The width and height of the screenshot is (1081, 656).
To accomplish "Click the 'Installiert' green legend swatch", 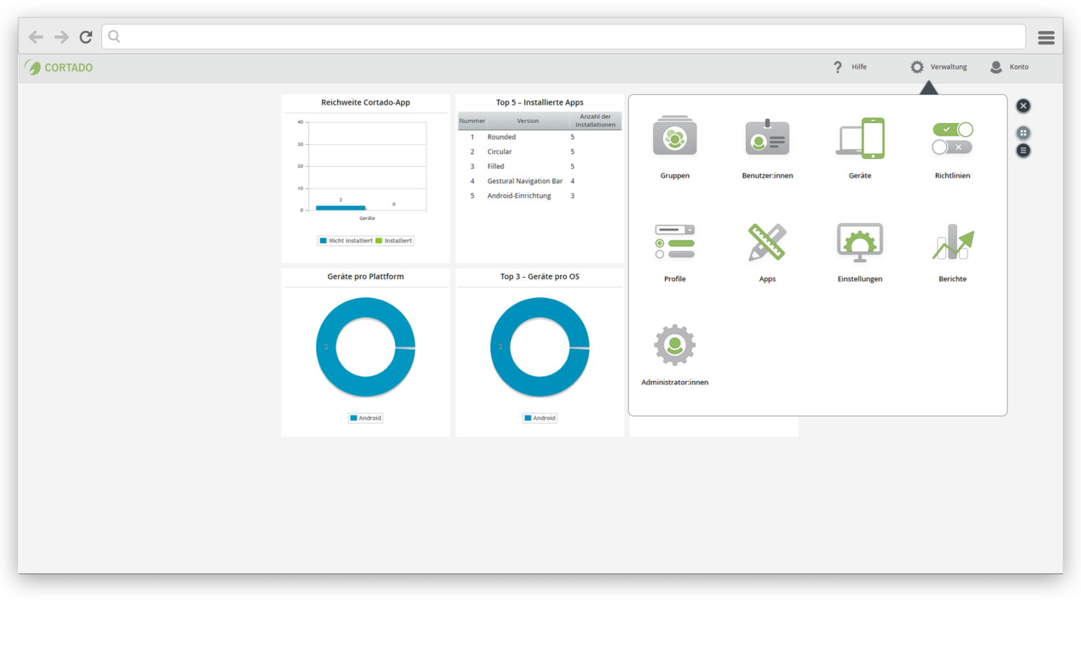I will click(379, 240).
